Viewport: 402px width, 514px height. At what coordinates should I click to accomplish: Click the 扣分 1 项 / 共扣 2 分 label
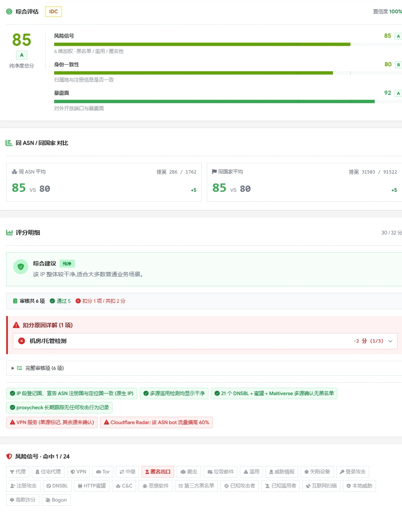click(x=100, y=301)
